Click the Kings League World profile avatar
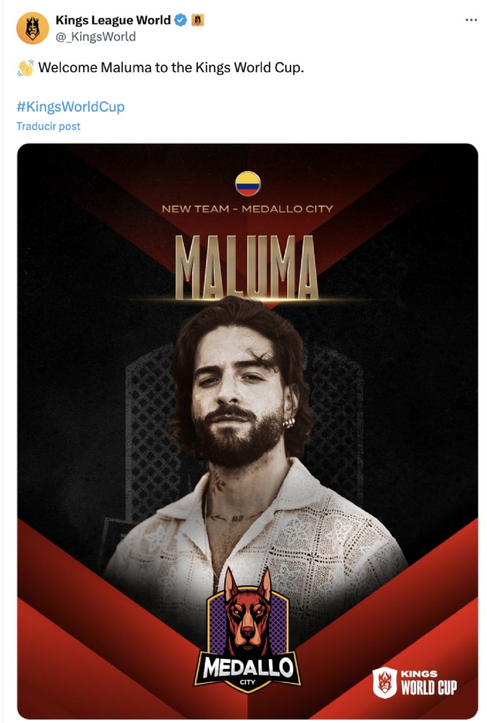The image size is (487, 723). pos(32,28)
